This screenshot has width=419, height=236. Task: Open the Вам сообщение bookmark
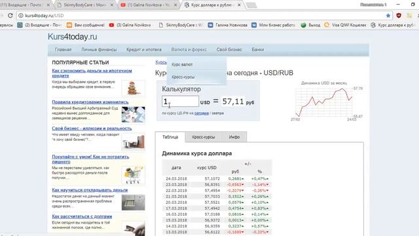(x=86, y=25)
